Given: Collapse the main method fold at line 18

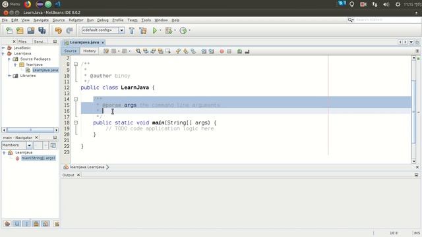Looking at the screenshot, I should pyautogui.click(x=76, y=122).
